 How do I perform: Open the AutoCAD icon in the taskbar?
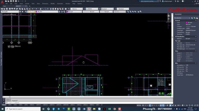click(x=89, y=109)
